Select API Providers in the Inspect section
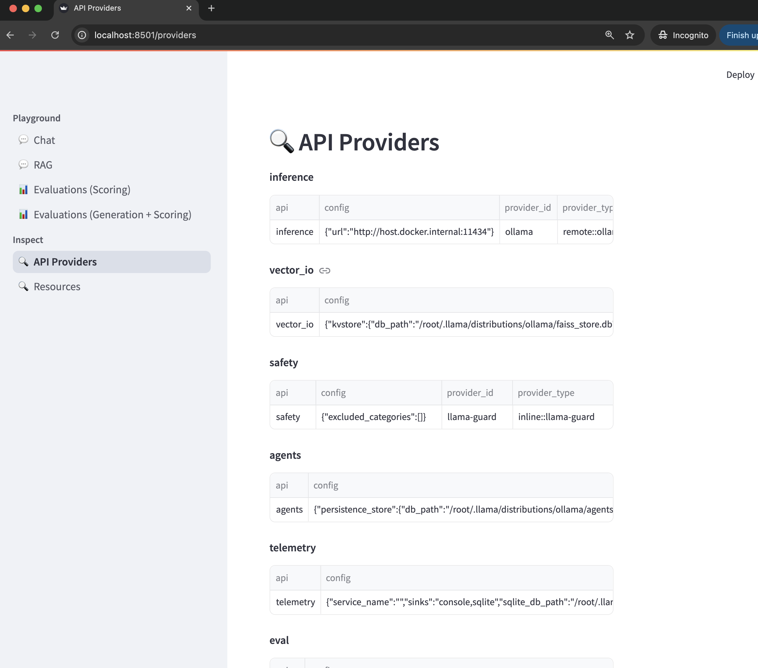The height and width of the screenshot is (668, 758). [112, 262]
